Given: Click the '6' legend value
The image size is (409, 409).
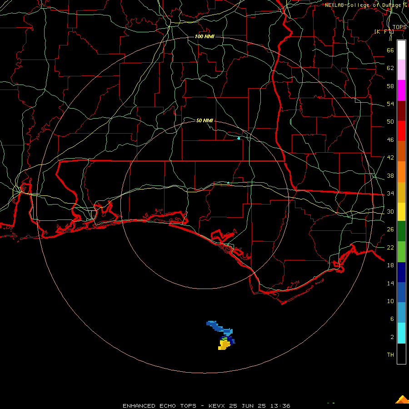Looking at the screenshot, I should coord(392,319).
